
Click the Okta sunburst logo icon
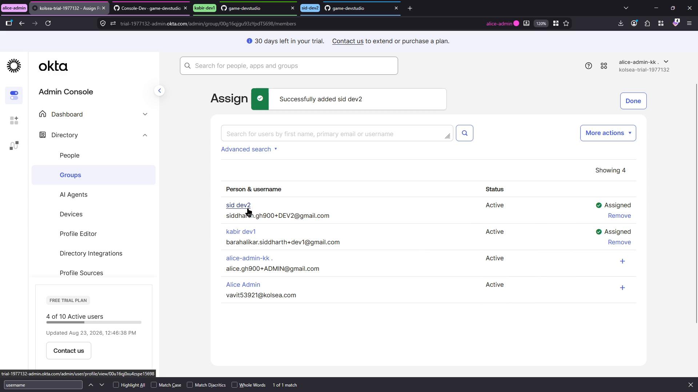14,66
